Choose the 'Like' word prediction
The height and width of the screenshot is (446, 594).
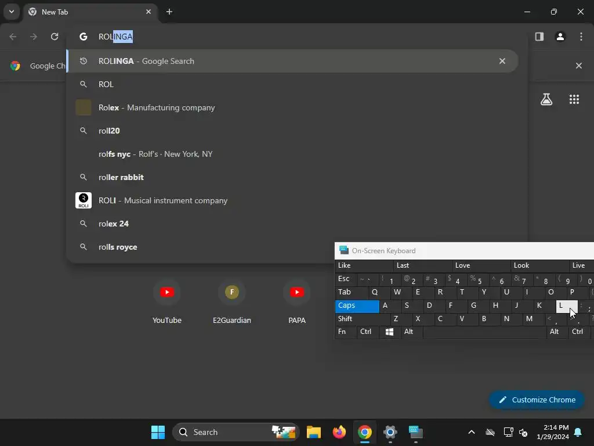pyautogui.click(x=364, y=265)
